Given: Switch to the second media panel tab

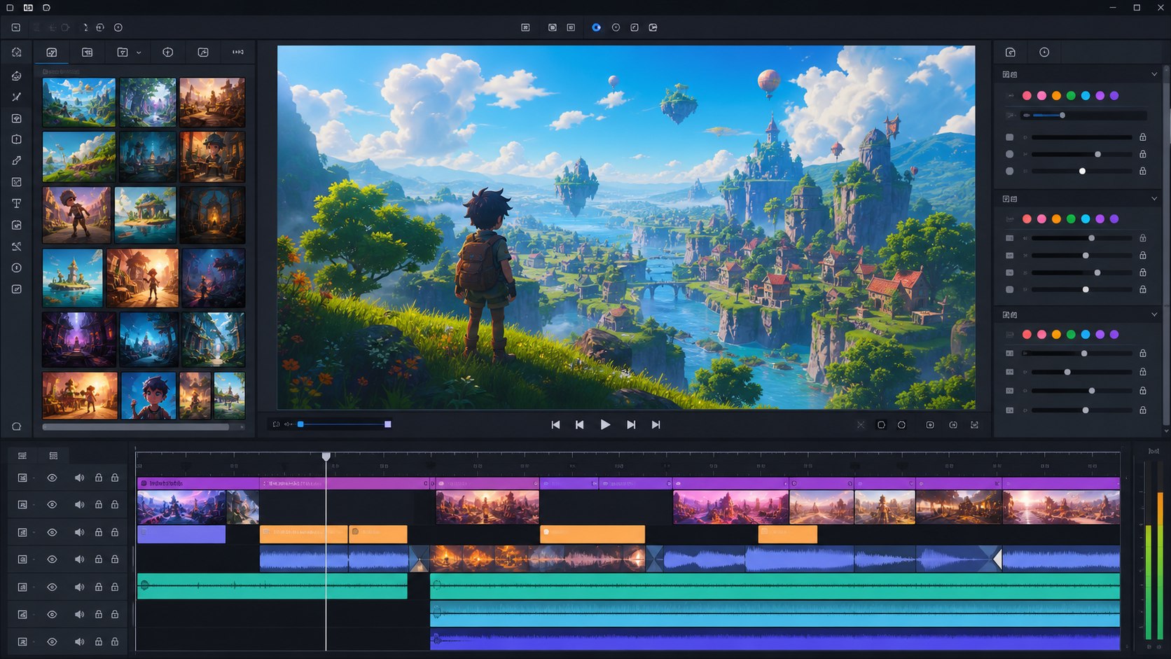Looking at the screenshot, I should click(x=88, y=53).
